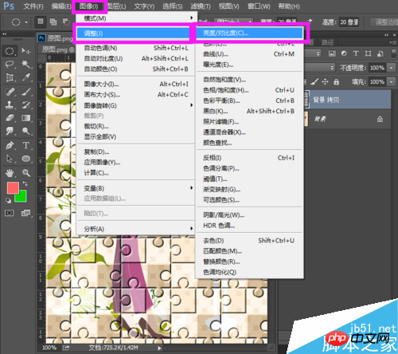
Task: Select the History Brush tool
Action: pos(25,105)
